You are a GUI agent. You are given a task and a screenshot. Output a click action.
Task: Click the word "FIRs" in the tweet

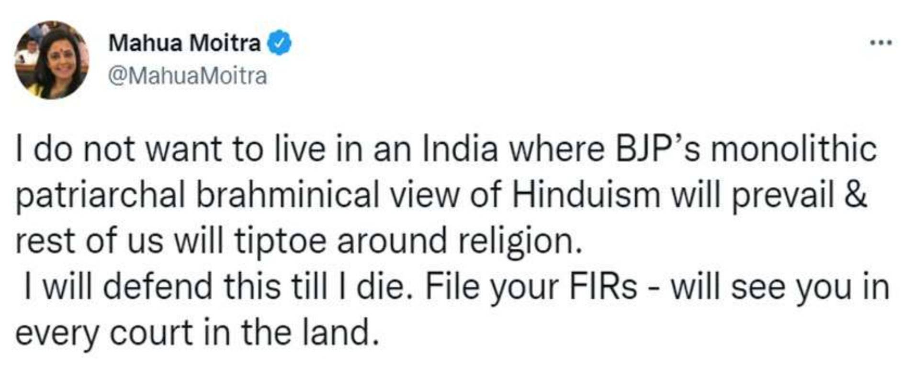pyautogui.click(x=603, y=287)
